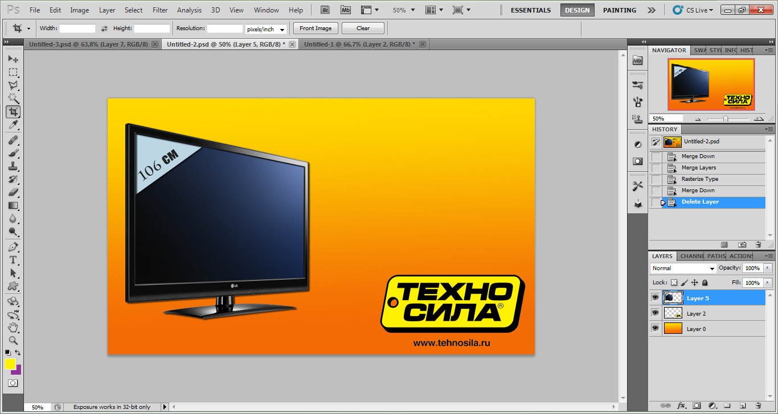Toggle lock transparent pixels
Image resolution: width=778 pixels, height=414 pixels.
point(674,282)
